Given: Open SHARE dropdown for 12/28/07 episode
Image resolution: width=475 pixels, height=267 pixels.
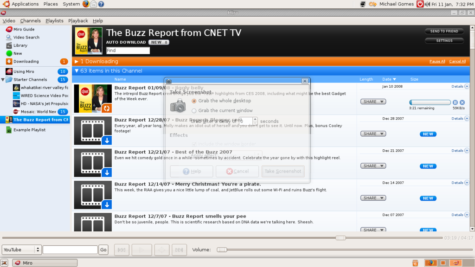Looking at the screenshot, I should 373,134.
